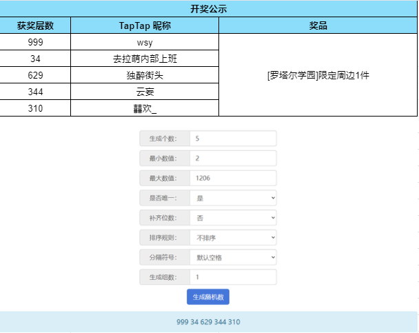This screenshot has height=333, width=419.
Task: Click the nickname 云妄
Action: 145,92
